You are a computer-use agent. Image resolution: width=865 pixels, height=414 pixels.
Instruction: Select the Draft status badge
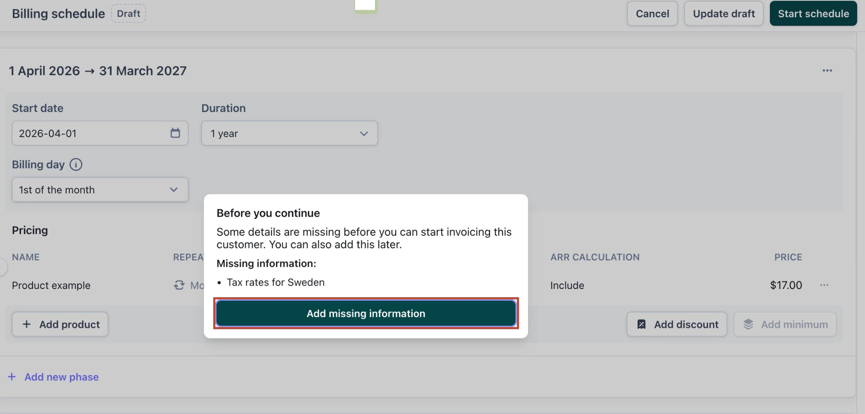pos(128,13)
